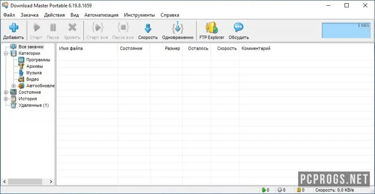
Task: Select the Программы category label
Action: coord(38,60)
